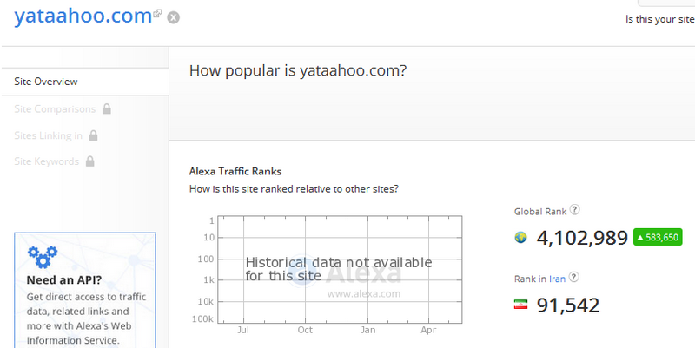Viewport: 695px width, 348px height.
Task: Click the lock icon next to Site Keywords
Action: pos(90,161)
